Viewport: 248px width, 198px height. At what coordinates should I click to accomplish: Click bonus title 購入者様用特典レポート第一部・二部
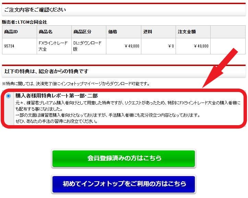coord(57,96)
